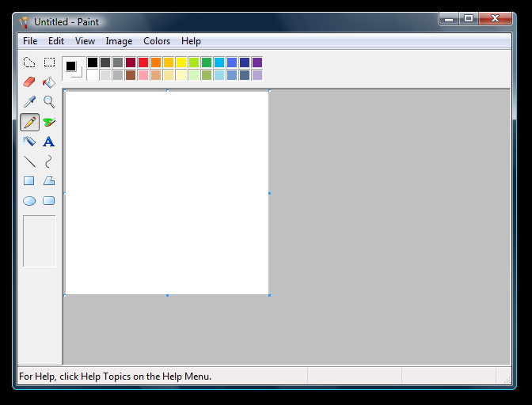Select the Polygon tool

[x=49, y=181]
